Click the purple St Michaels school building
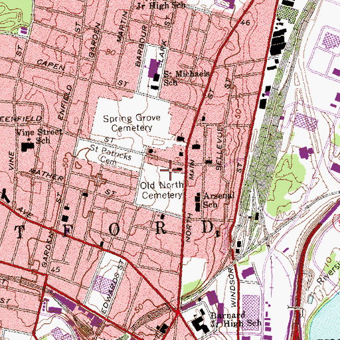Viewport: 340px width, 340px height. (x=153, y=68)
